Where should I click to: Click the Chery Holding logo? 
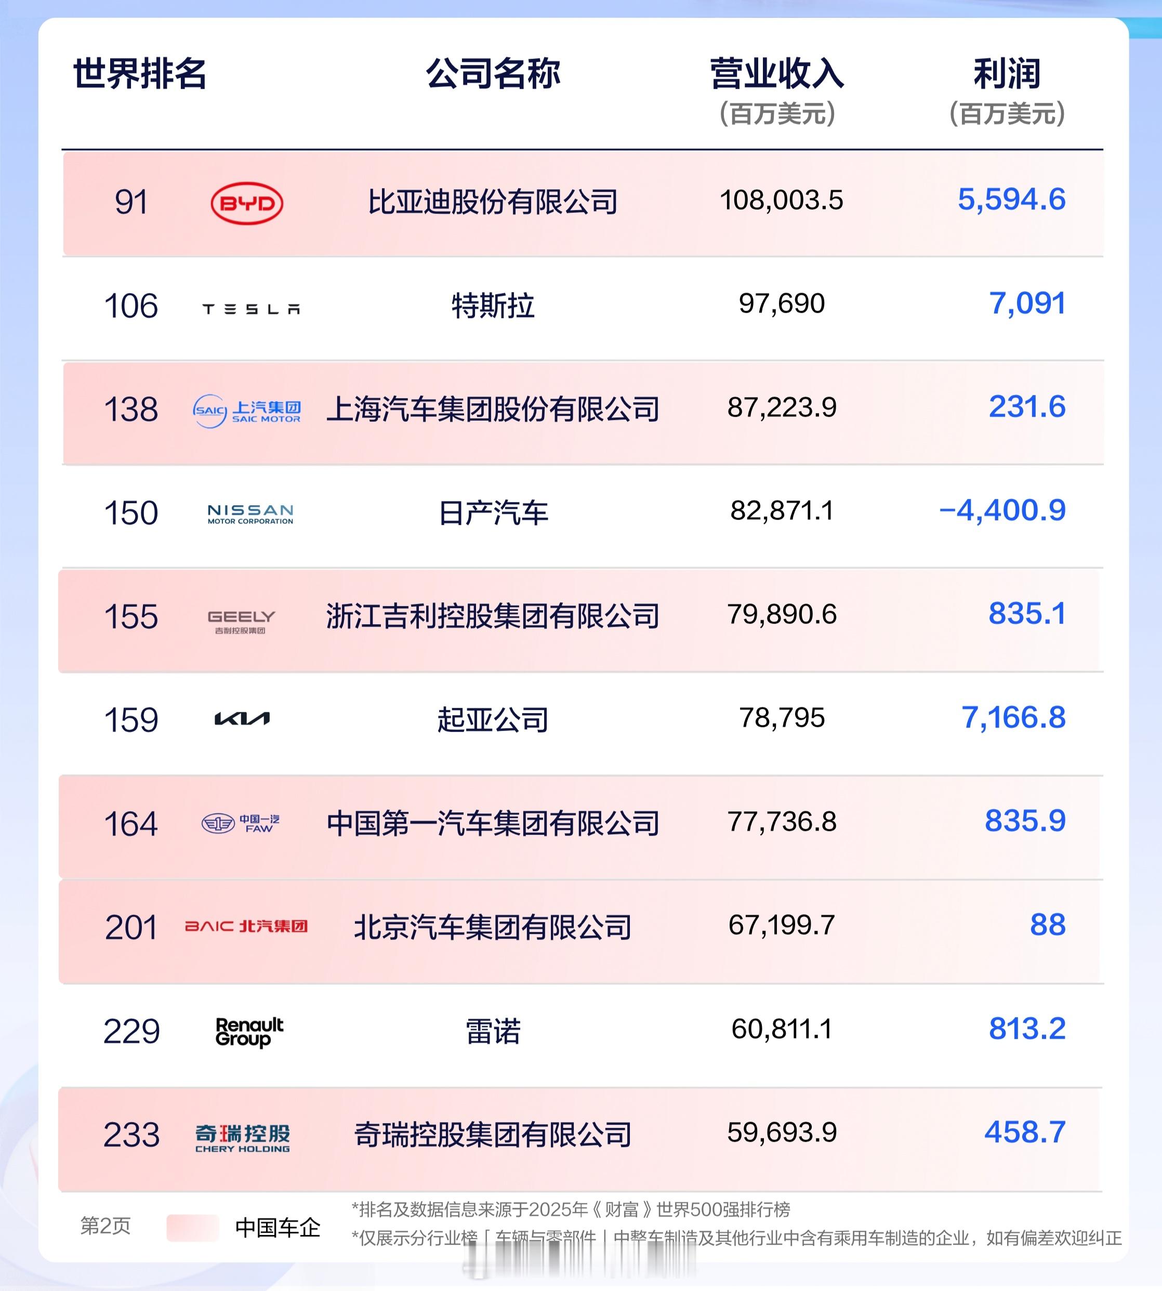tap(243, 1138)
